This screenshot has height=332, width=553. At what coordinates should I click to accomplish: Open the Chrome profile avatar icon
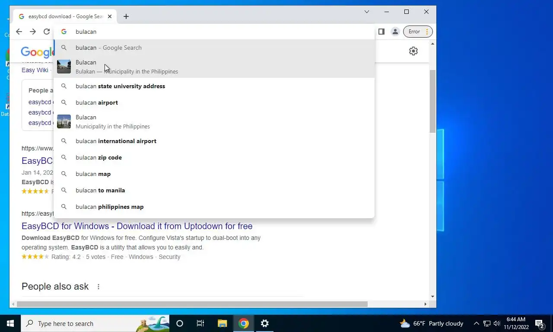[395, 32]
